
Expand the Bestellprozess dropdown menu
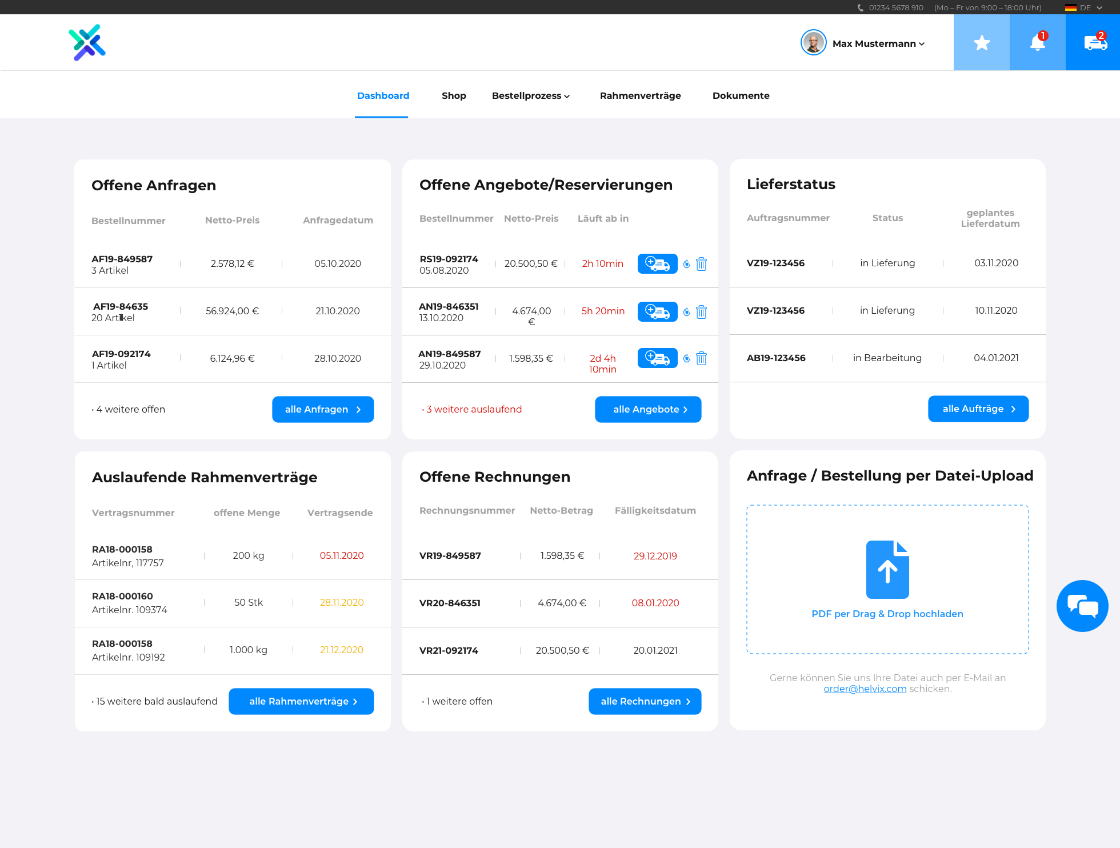pos(530,96)
